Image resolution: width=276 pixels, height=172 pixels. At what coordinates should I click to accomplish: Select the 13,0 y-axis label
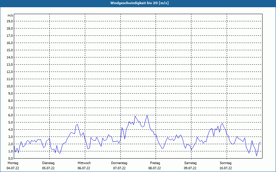coord(10,64)
